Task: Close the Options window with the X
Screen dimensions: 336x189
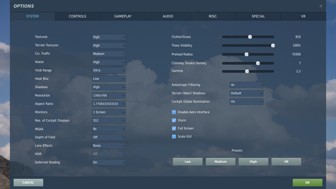Action: tap(321, 6)
